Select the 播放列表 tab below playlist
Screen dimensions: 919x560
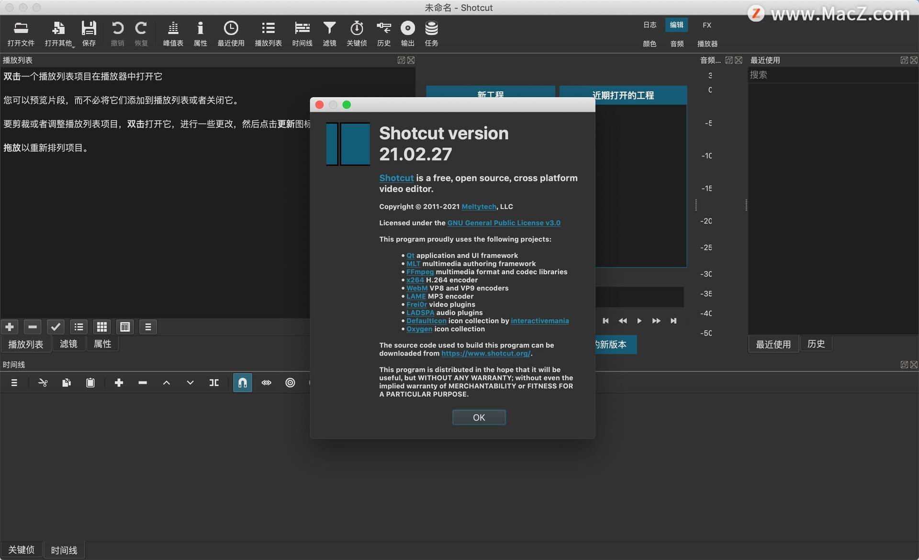26,344
